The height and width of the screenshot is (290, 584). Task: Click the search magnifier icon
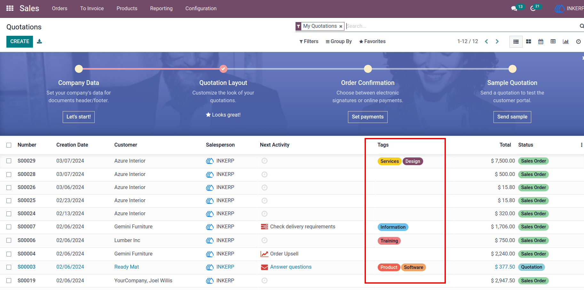581,26
